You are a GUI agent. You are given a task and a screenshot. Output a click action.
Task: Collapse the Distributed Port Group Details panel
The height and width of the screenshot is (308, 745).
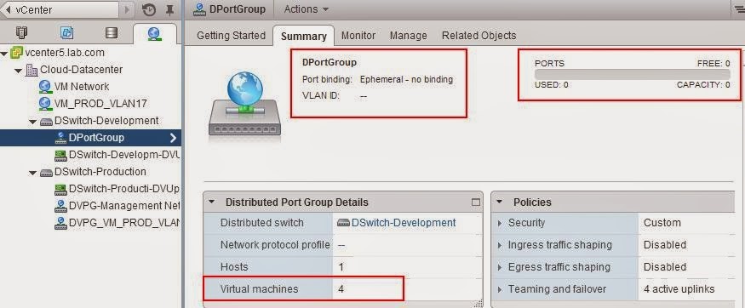tap(212, 202)
